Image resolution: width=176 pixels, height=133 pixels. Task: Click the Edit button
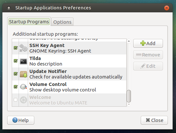[x=148, y=66]
